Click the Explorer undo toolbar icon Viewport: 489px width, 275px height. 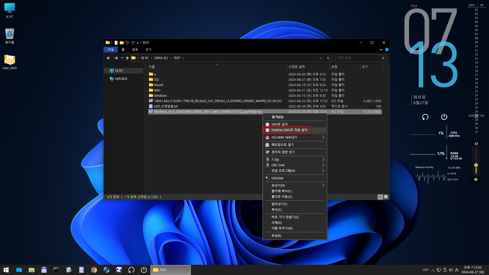coord(127,43)
